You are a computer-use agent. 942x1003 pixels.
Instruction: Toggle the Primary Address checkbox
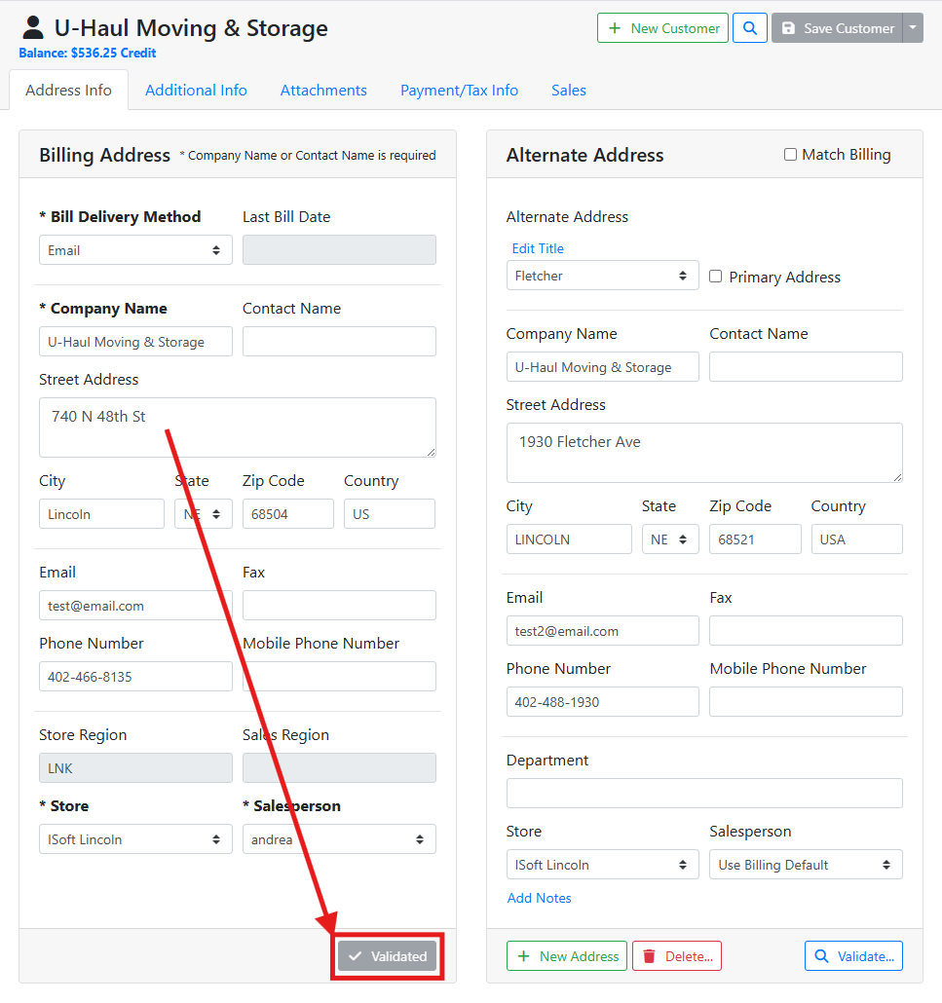[716, 277]
